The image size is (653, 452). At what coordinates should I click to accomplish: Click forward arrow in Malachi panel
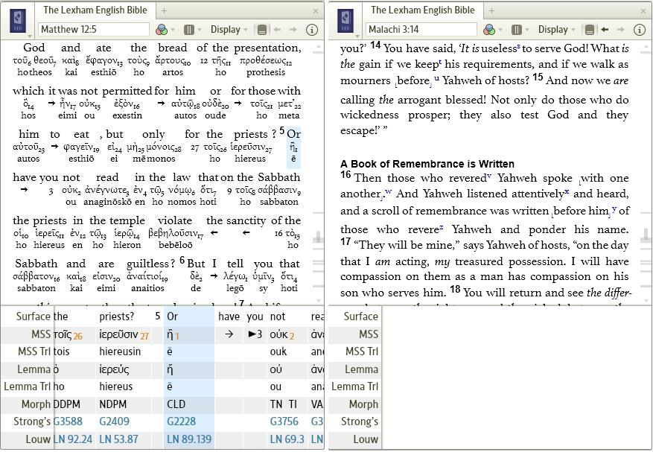[x=620, y=30]
